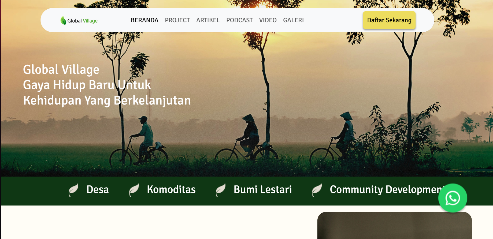Click the dark image card below banner
The height and width of the screenshot is (239, 493).
(394, 225)
